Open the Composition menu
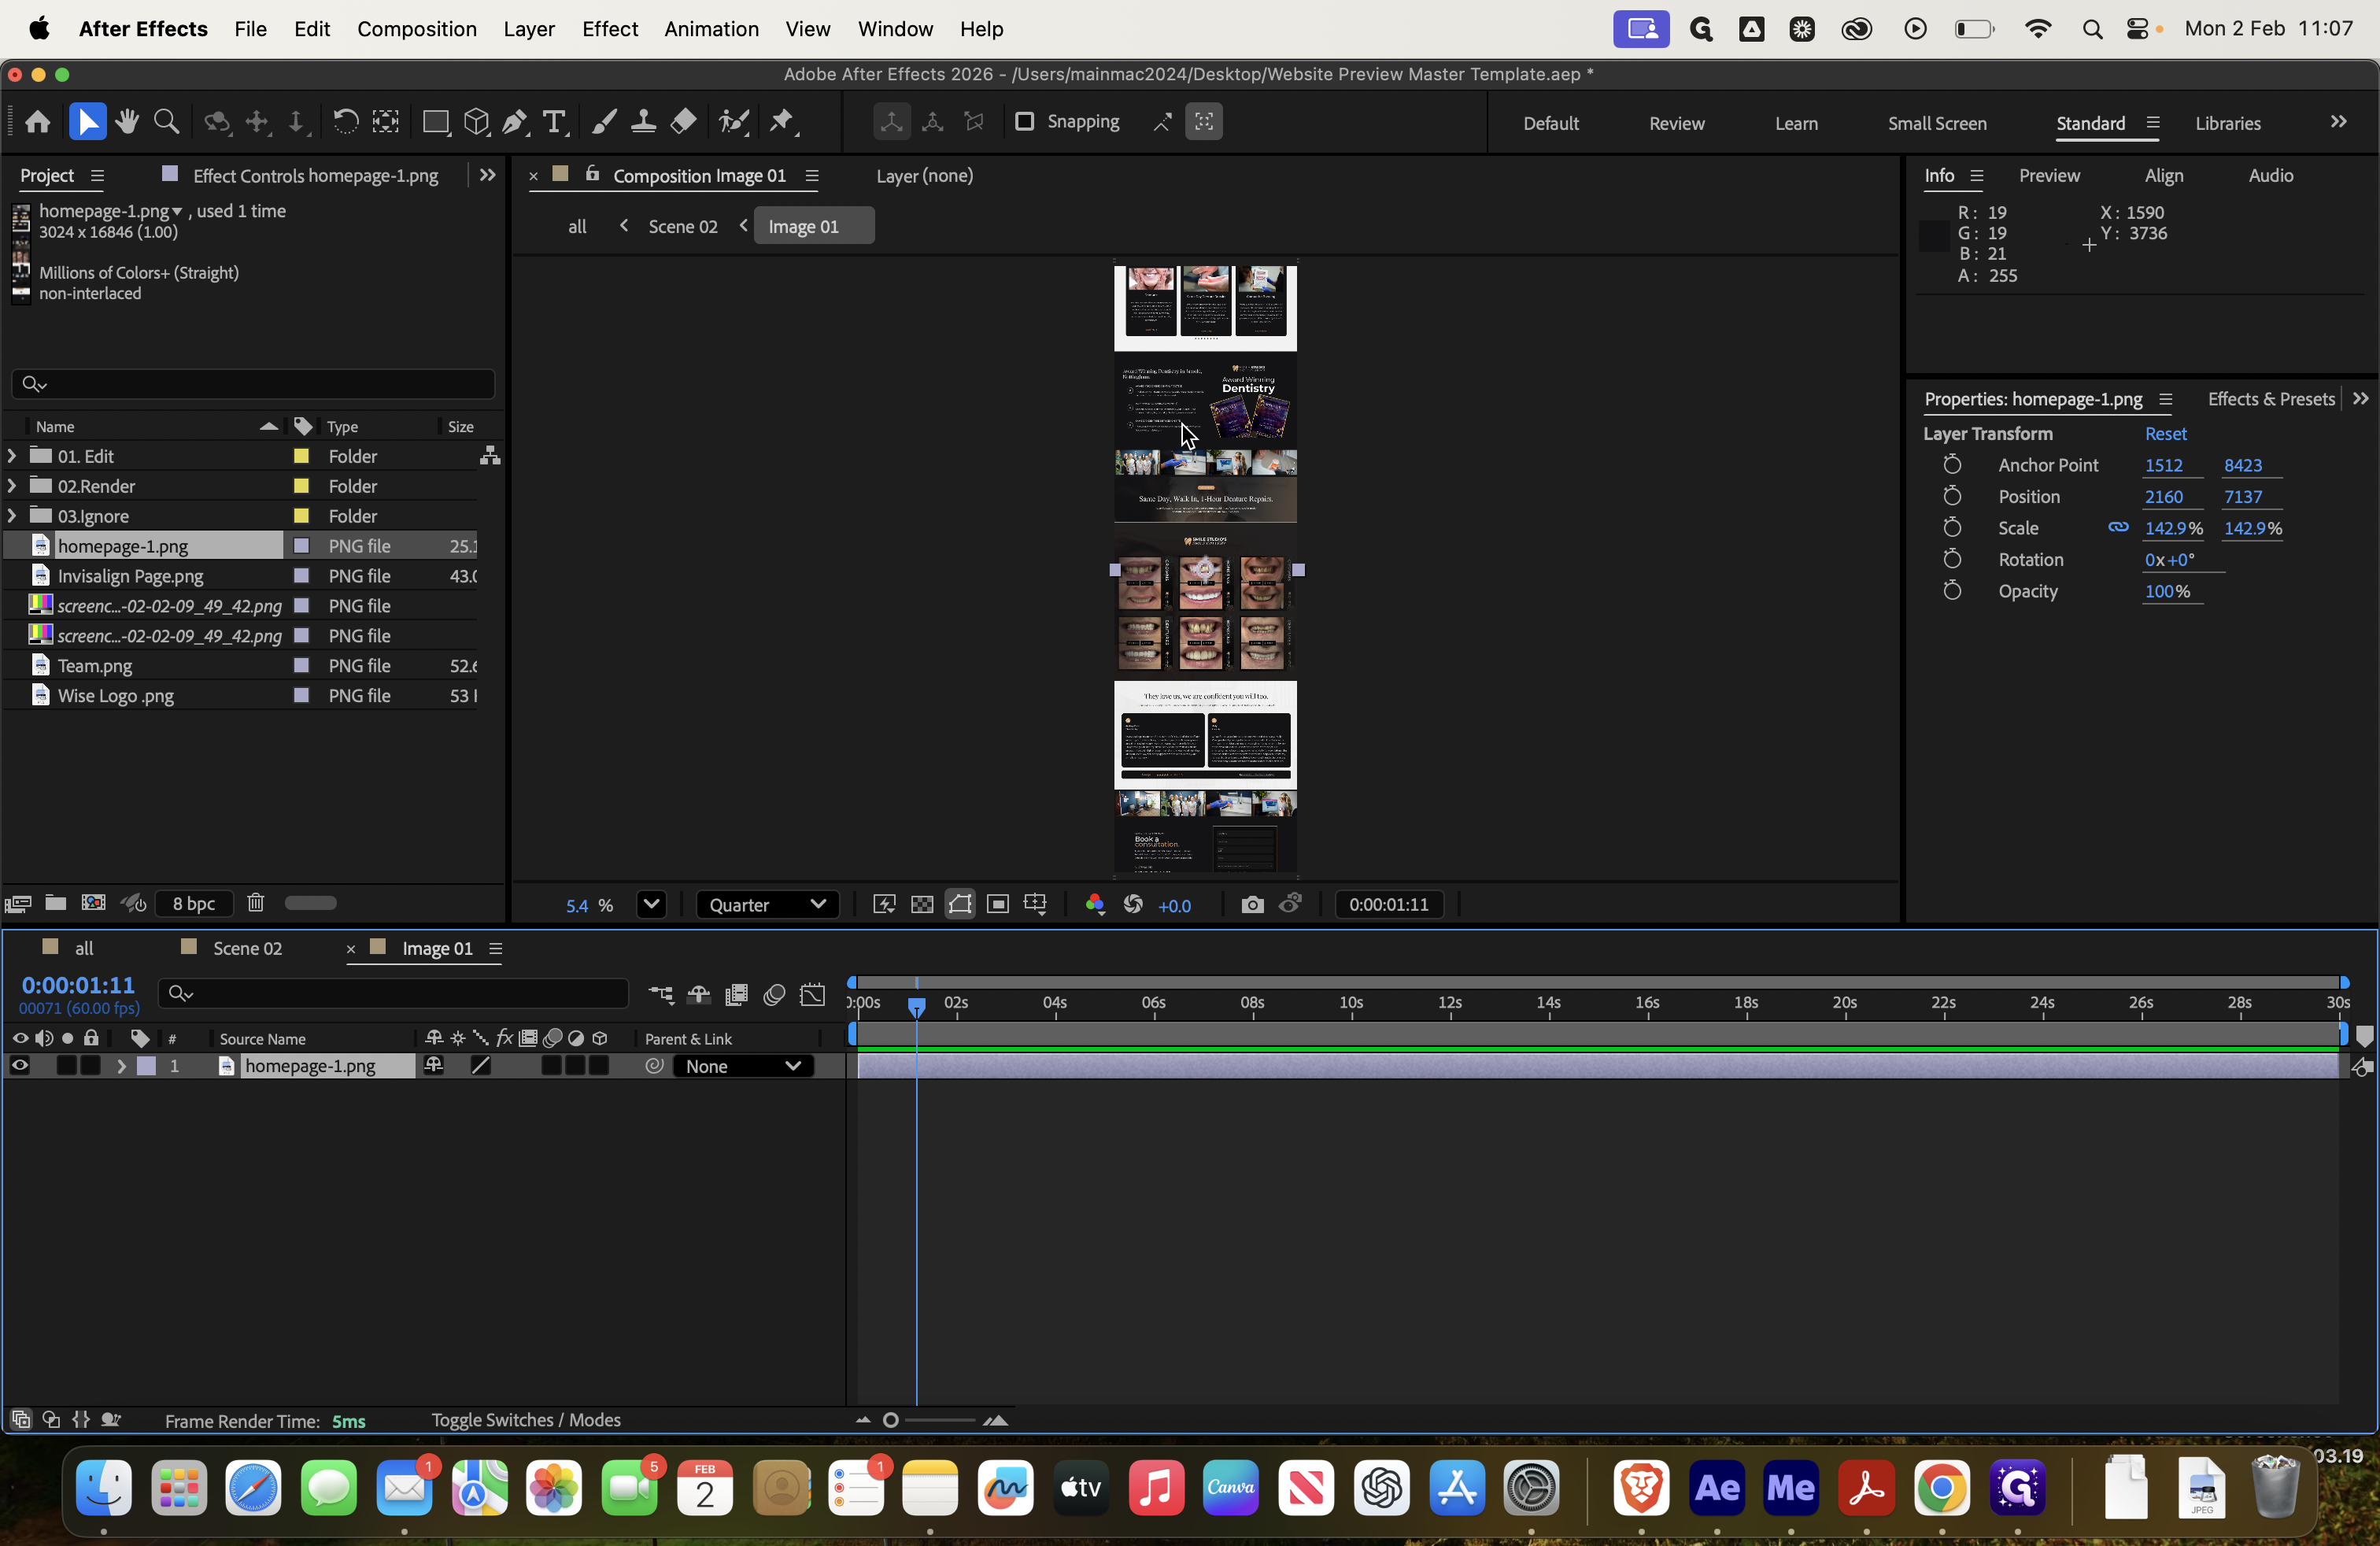The image size is (2380, 1546). tap(416, 29)
